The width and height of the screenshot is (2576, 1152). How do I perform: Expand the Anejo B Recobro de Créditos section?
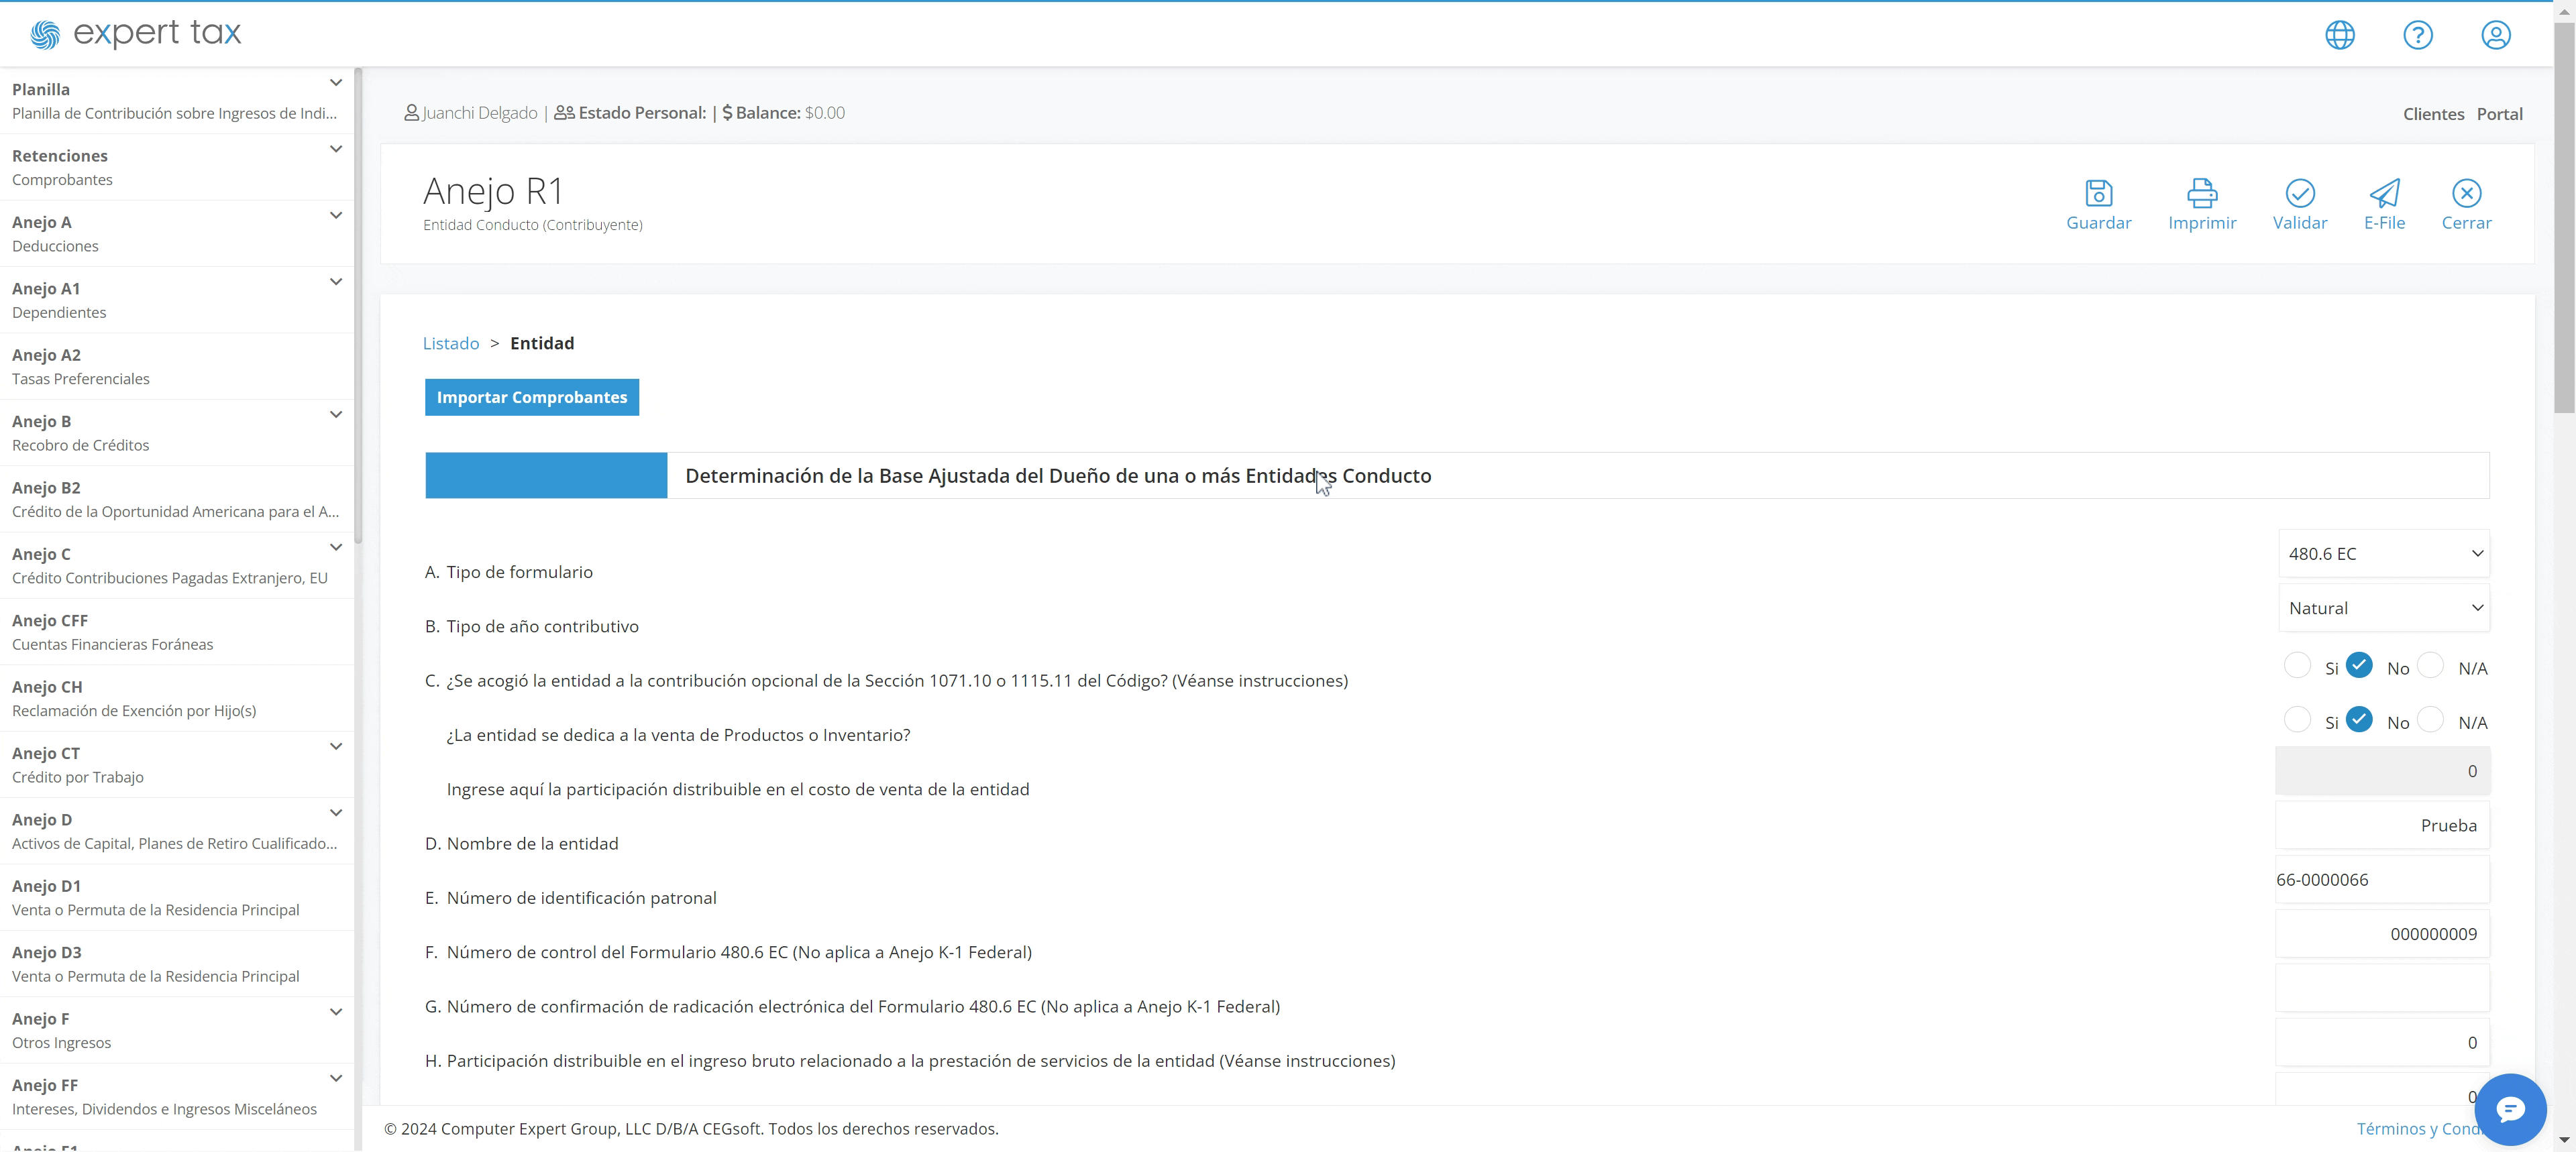[x=336, y=415]
